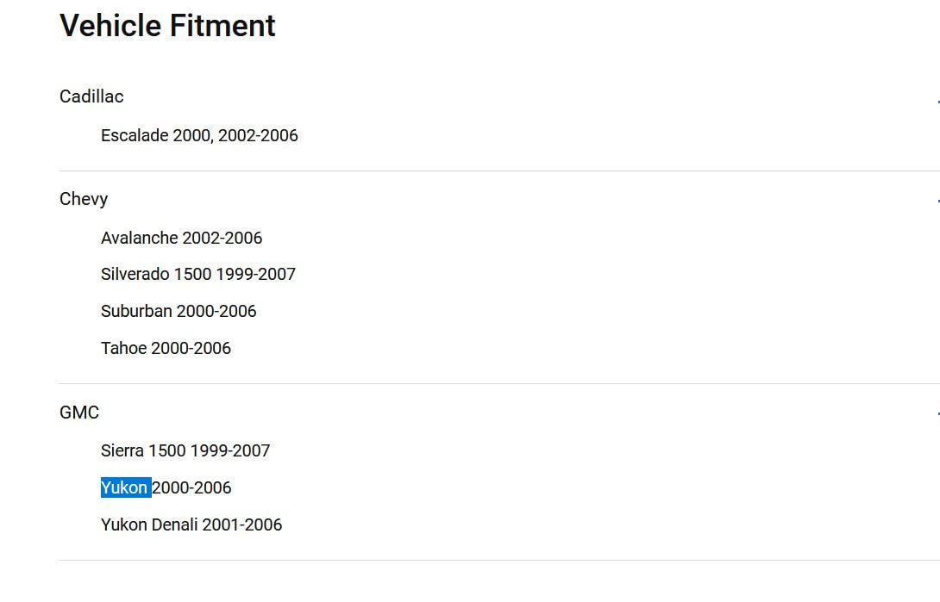Click the divider line below Tahoe entry
The height and width of the screenshot is (602, 940).
(x=498, y=383)
